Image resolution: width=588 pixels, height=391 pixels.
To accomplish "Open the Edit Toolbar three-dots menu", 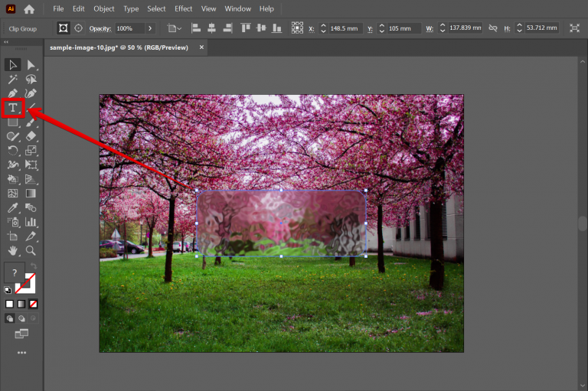I will point(21,353).
